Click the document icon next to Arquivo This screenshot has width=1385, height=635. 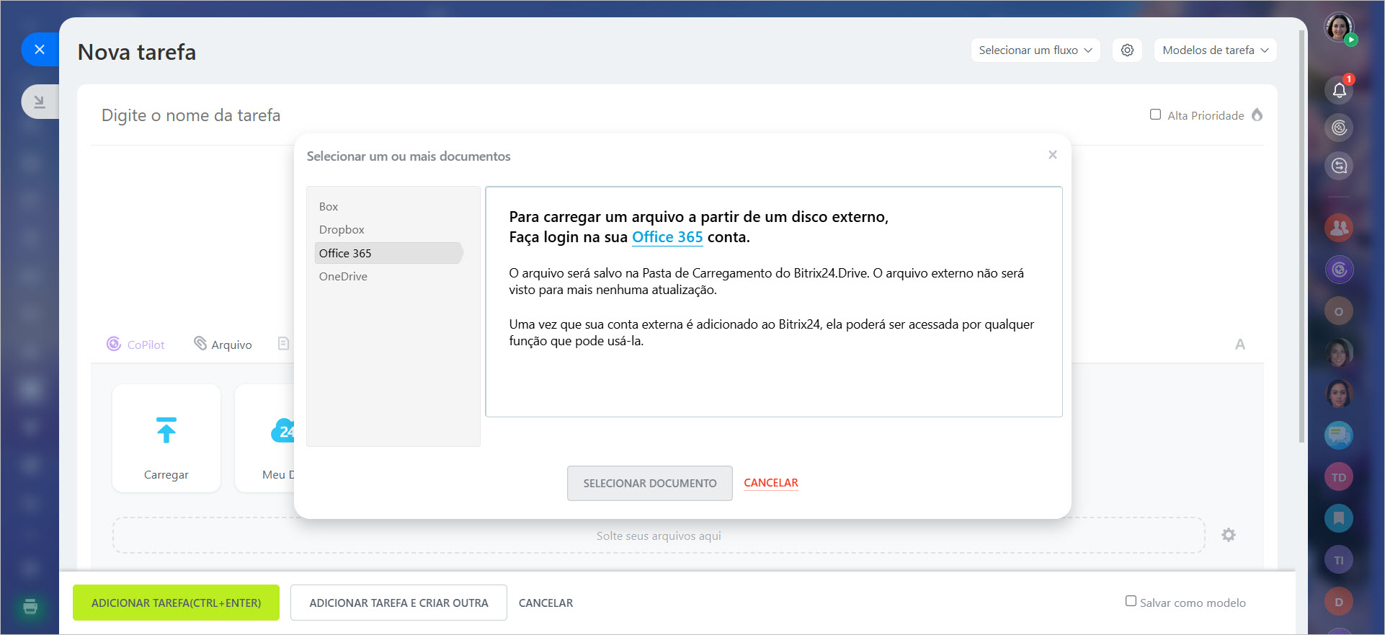(283, 344)
